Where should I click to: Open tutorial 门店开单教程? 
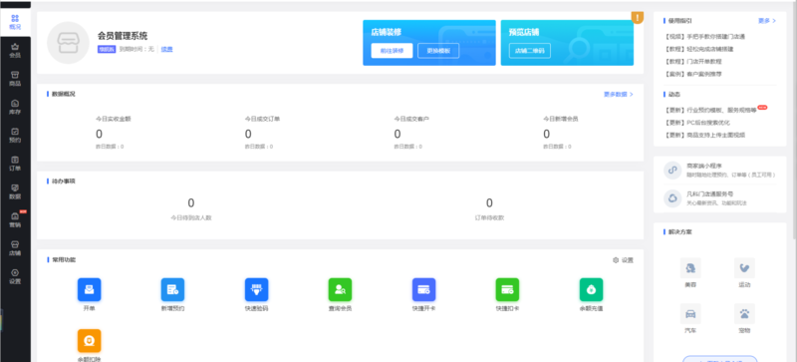tap(692, 61)
